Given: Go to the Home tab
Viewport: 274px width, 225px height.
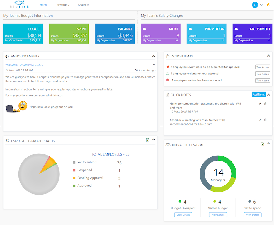Looking at the screenshot, I should point(44,5).
